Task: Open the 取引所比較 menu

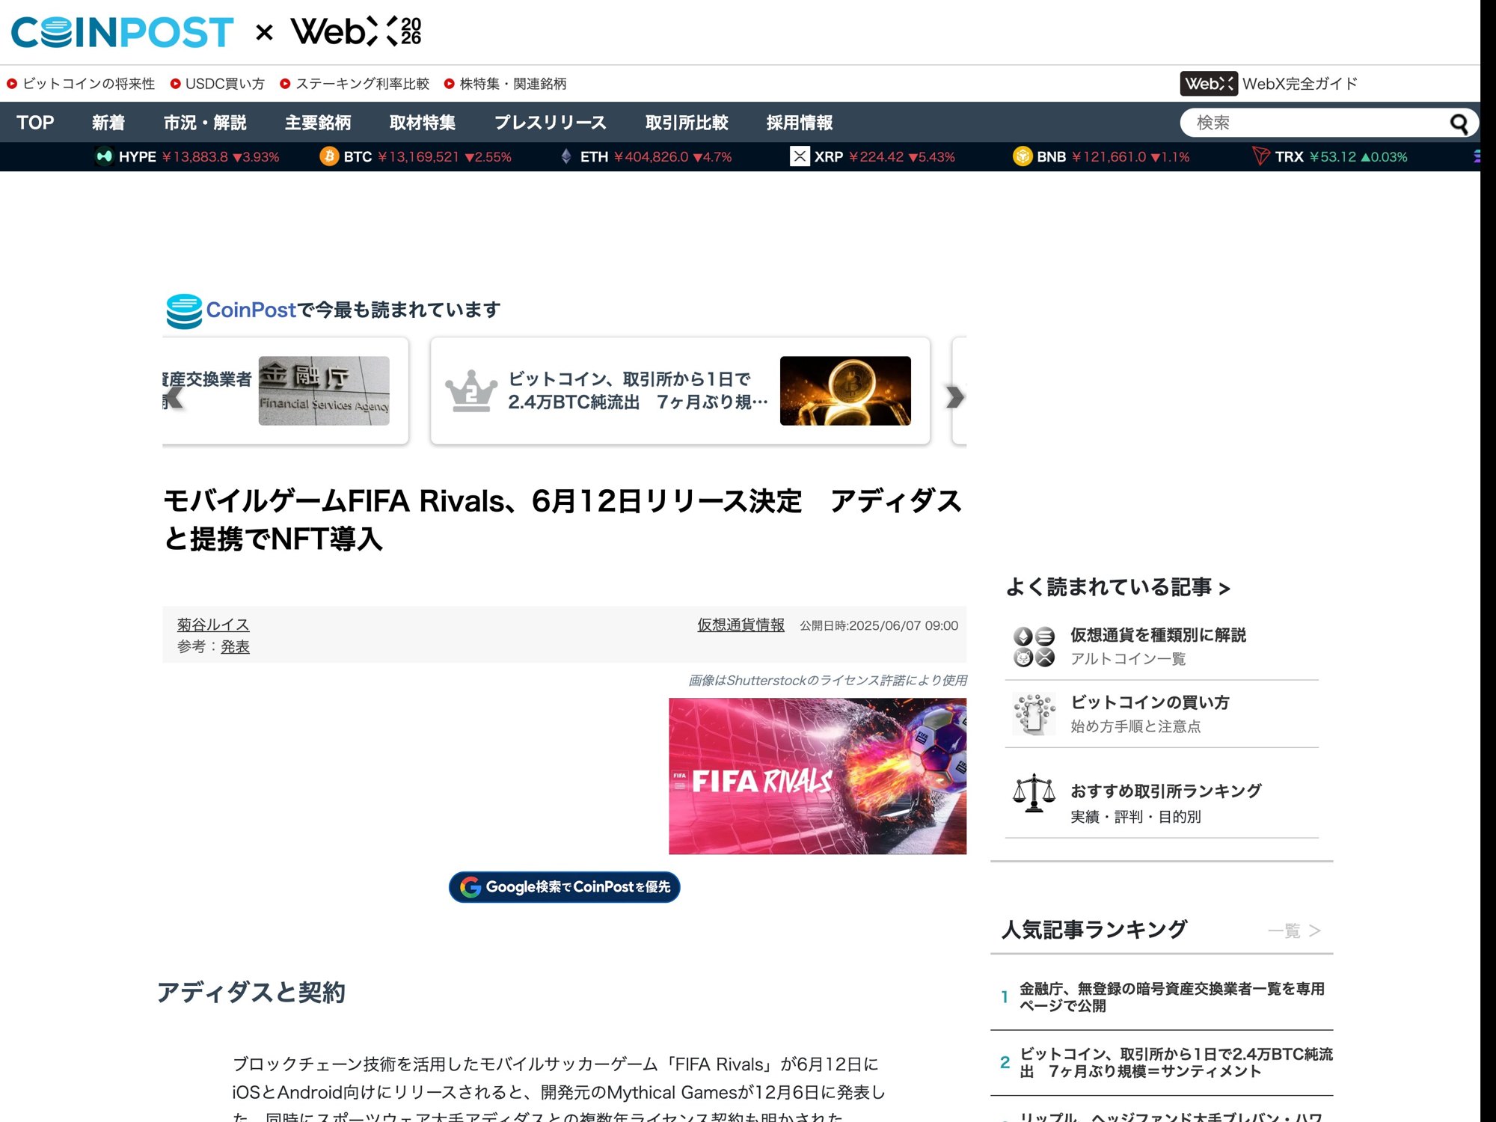Action: point(687,123)
